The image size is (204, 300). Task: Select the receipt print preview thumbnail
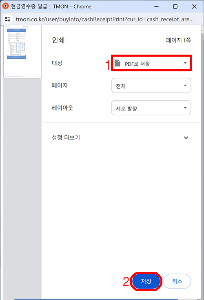(x=22, y=52)
